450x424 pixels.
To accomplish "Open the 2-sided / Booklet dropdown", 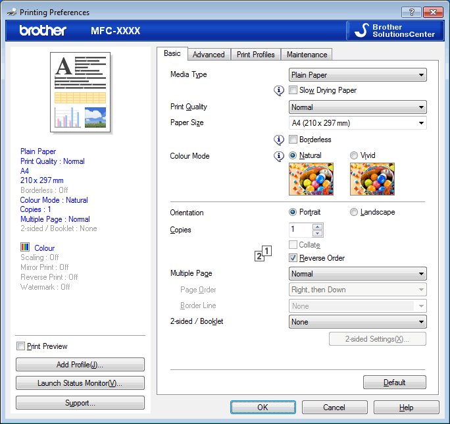I will [x=358, y=322].
